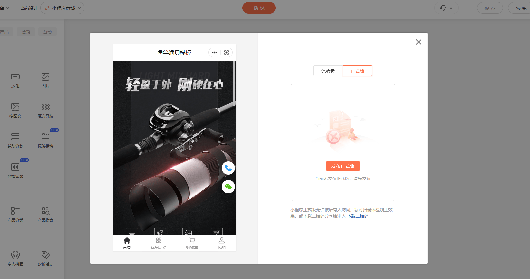Close the publish dialog
The width and height of the screenshot is (530, 279).
point(418,42)
